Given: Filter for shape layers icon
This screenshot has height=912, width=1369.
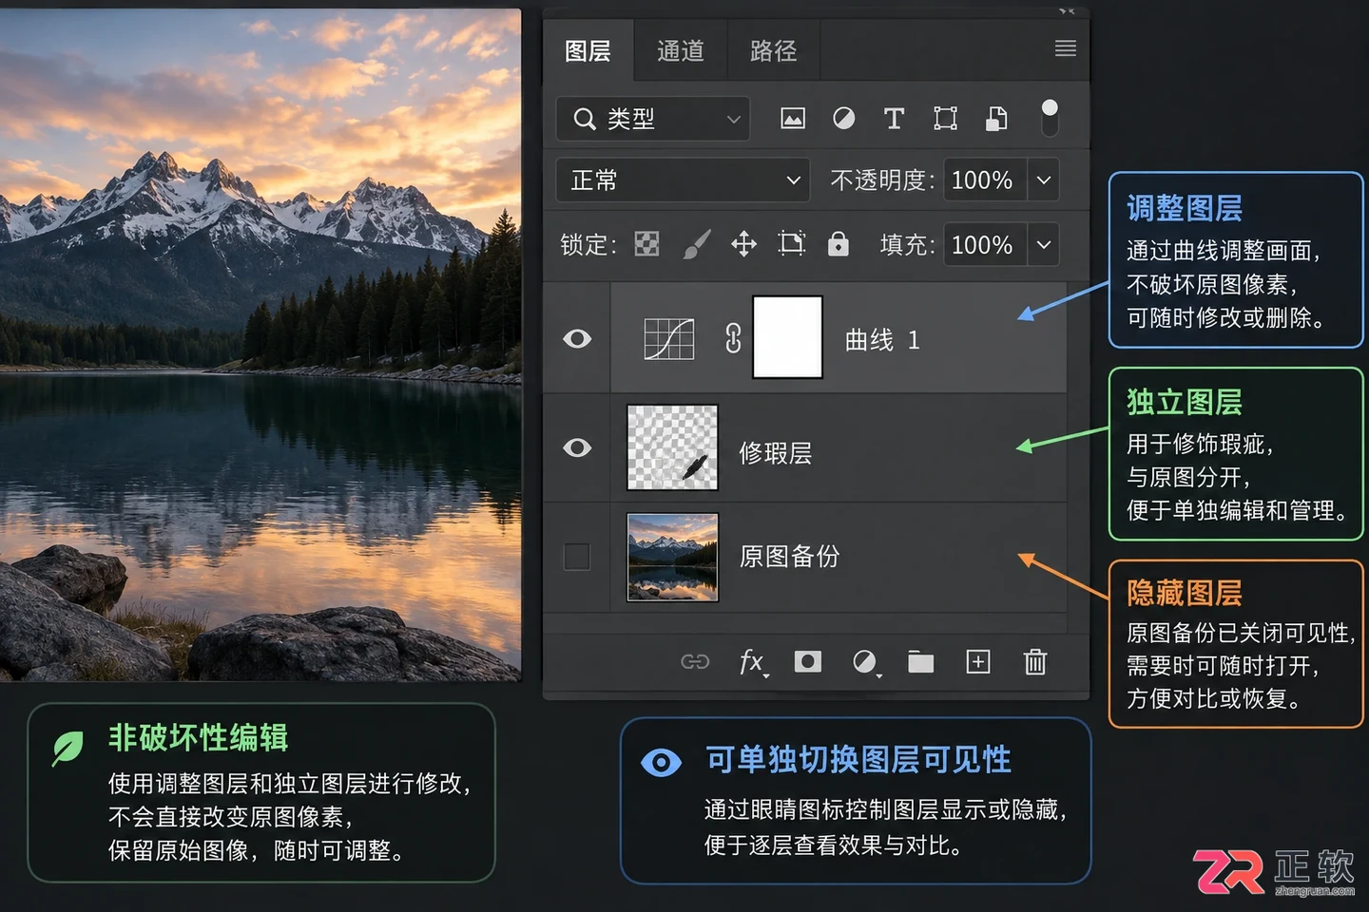Looking at the screenshot, I should (x=945, y=118).
